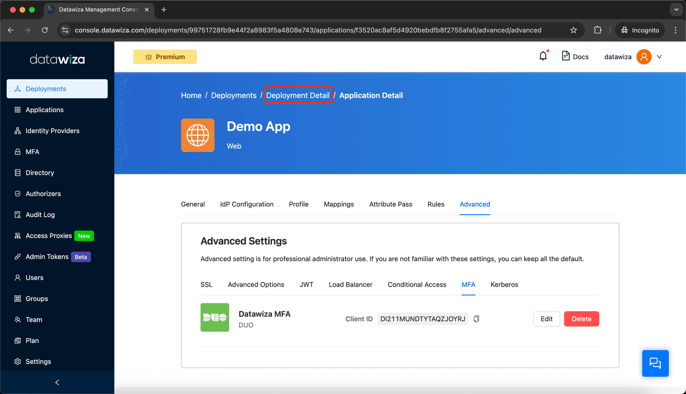The width and height of the screenshot is (686, 394).
Task: Click the Deployments sidebar icon
Action: pos(18,89)
